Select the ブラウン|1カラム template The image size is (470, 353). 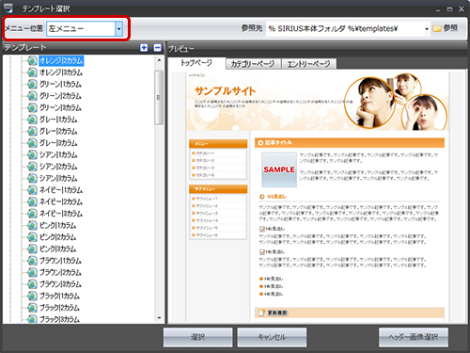coord(60,261)
